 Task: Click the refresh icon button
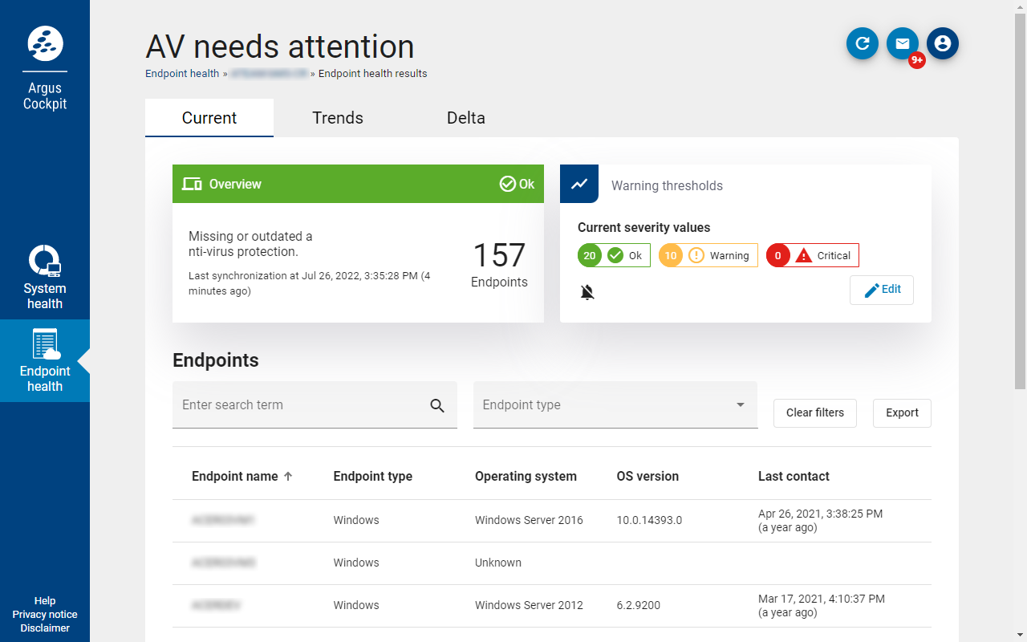pos(863,43)
